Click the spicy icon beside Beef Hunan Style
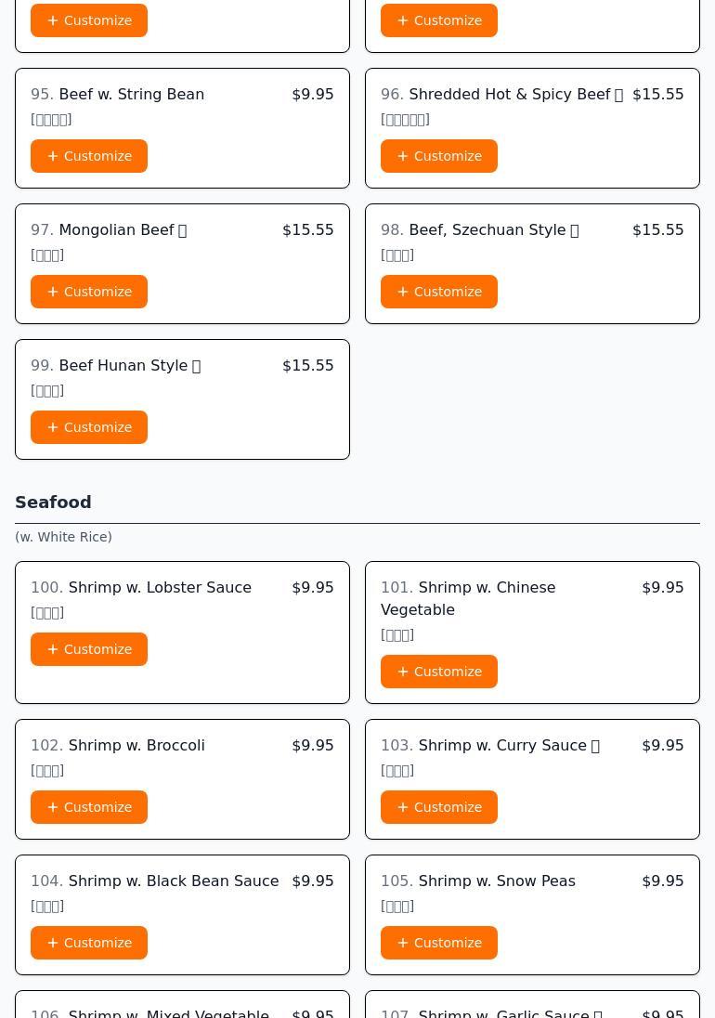Screen dimensions: 715x1018 tap(196, 366)
